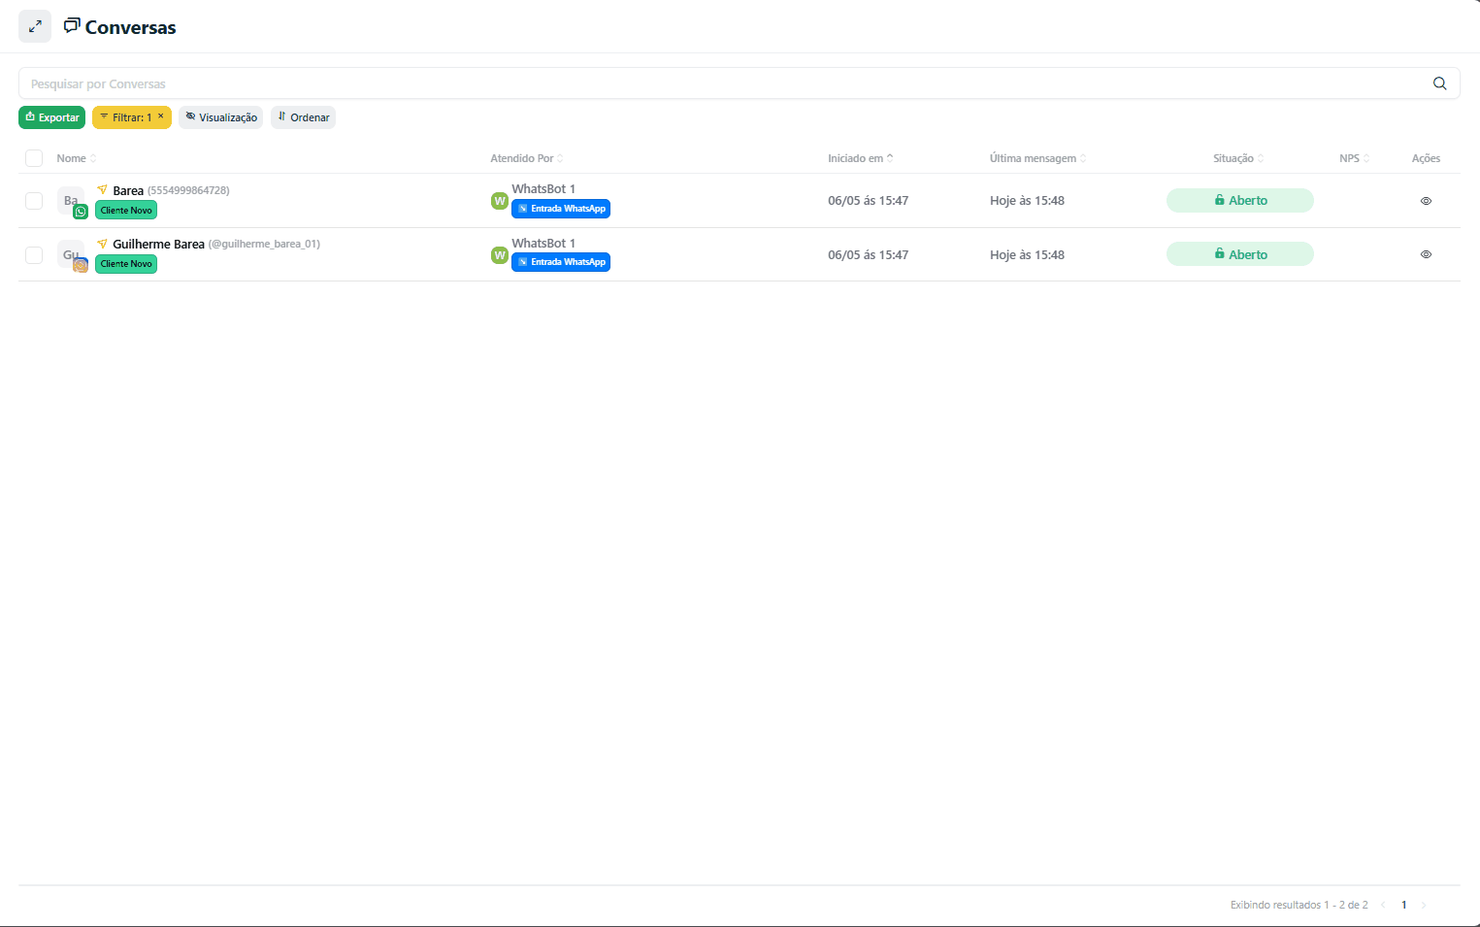This screenshot has height=927, width=1480.
Task: Click Hoje às 15:48 in the Barea row
Action: pos(1027,201)
